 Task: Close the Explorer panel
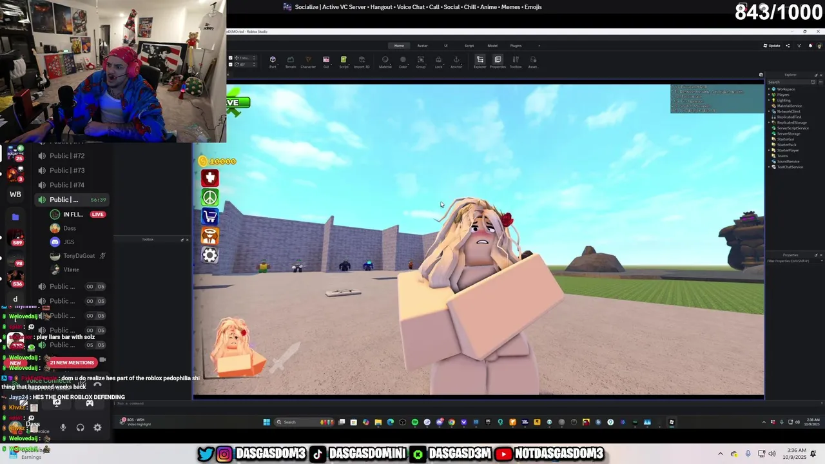821,75
